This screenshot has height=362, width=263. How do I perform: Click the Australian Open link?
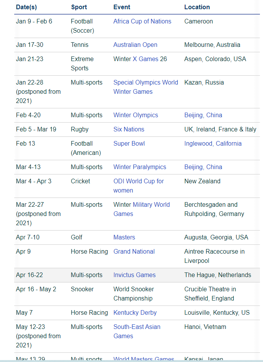[135, 45]
